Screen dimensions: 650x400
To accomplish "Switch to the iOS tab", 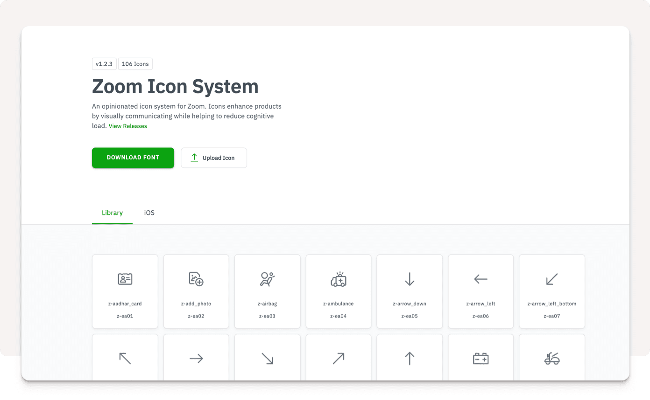I will tap(149, 213).
